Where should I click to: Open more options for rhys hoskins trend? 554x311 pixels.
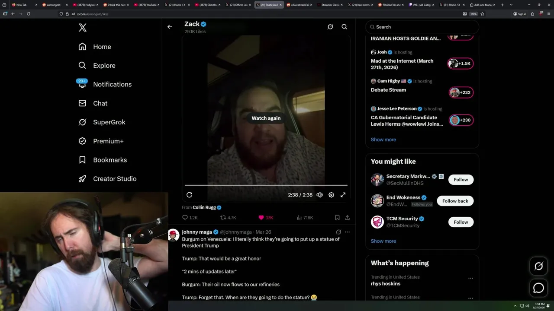pyautogui.click(x=470, y=278)
